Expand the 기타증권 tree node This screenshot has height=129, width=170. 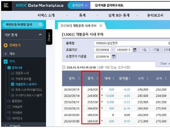pyautogui.click(x=9, y=112)
